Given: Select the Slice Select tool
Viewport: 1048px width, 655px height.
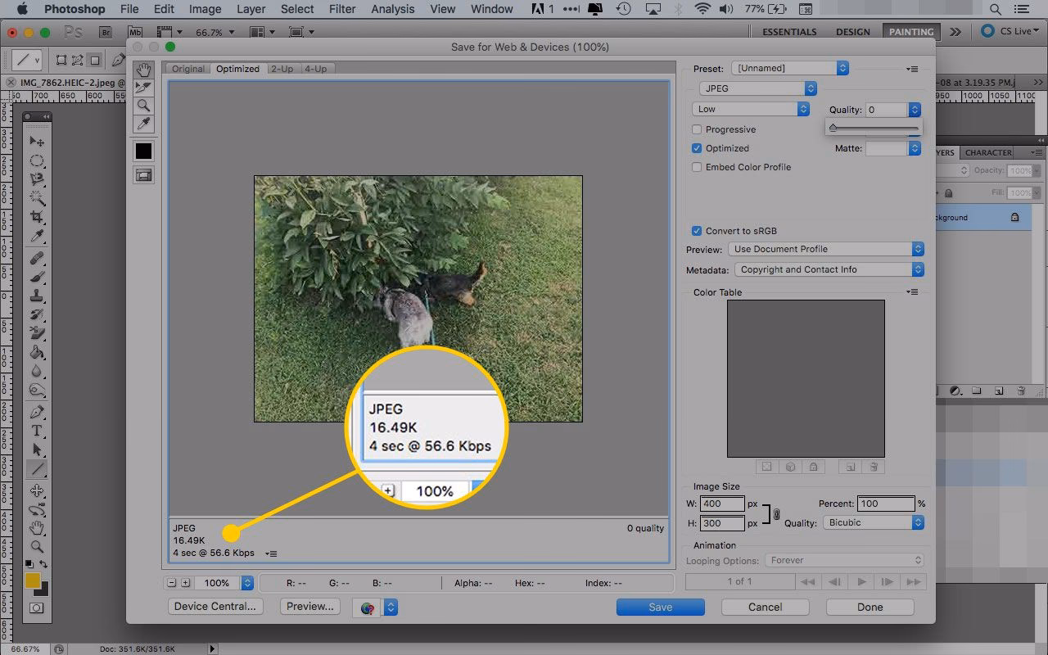Looking at the screenshot, I should (x=143, y=88).
